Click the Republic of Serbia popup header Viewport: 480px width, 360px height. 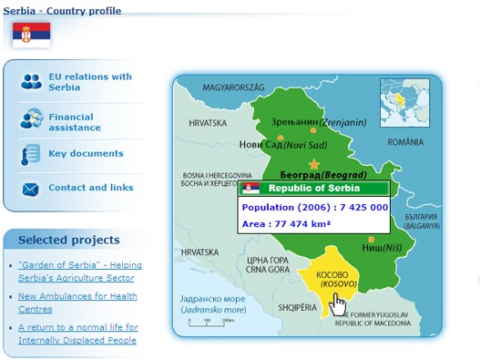coord(313,188)
